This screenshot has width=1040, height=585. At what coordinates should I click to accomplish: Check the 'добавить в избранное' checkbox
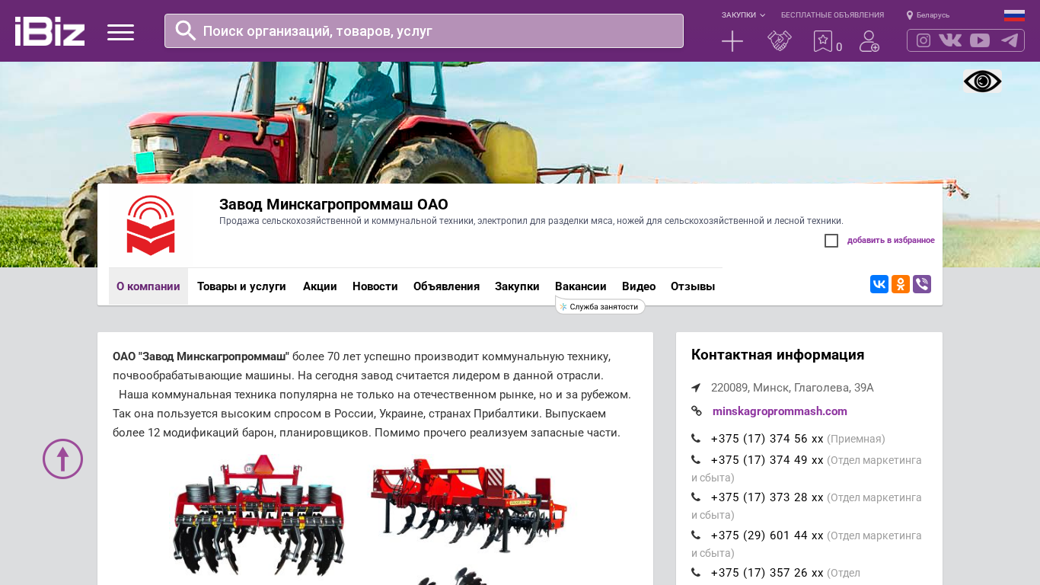pos(831,241)
